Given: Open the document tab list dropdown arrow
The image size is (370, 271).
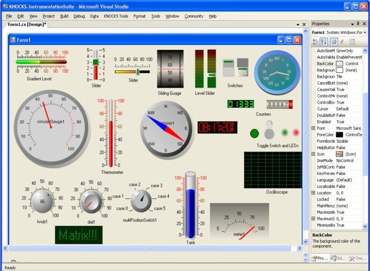Looking at the screenshot, I should coord(298,25).
